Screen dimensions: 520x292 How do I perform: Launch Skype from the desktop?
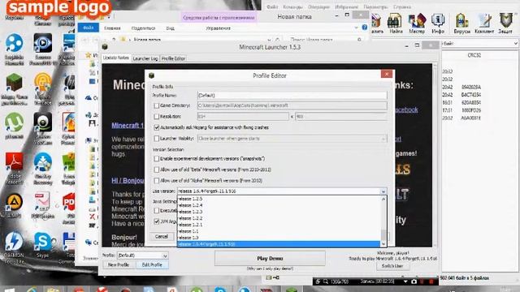coord(42,243)
